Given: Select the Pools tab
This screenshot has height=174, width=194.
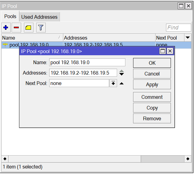Looking at the screenshot, I should click(x=10, y=17).
